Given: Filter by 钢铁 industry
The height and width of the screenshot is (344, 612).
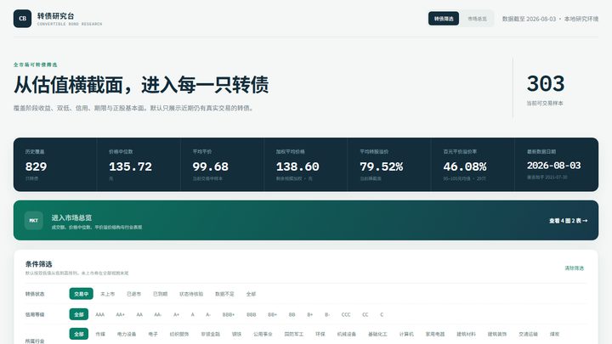Looking at the screenshot, I should (236, 335).
